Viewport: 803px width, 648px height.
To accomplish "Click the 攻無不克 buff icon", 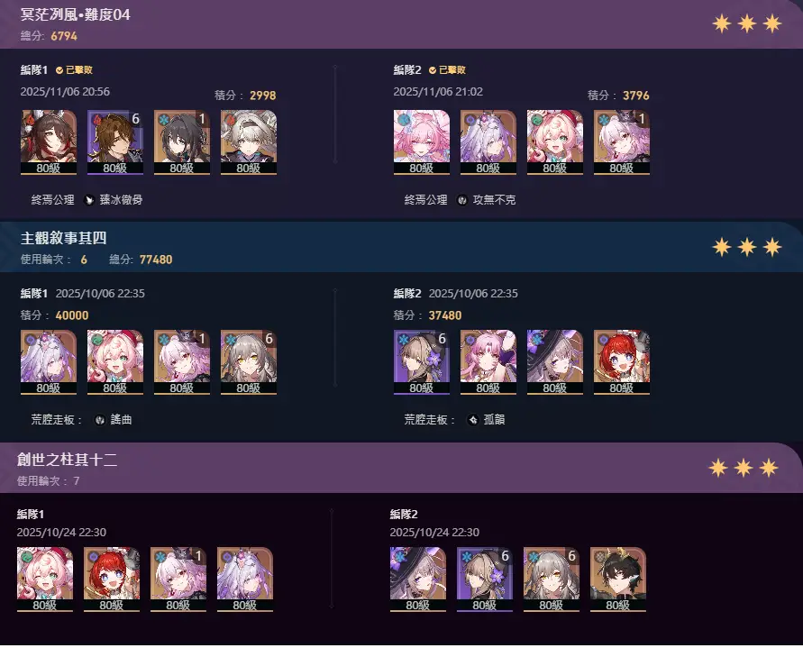I will point(462,200).
